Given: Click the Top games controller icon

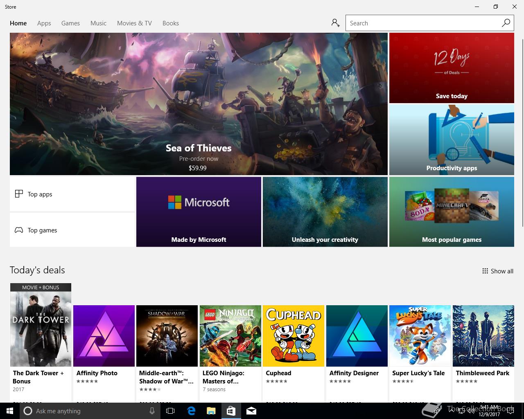Looking at the screenshot, I should pos(19,230).
